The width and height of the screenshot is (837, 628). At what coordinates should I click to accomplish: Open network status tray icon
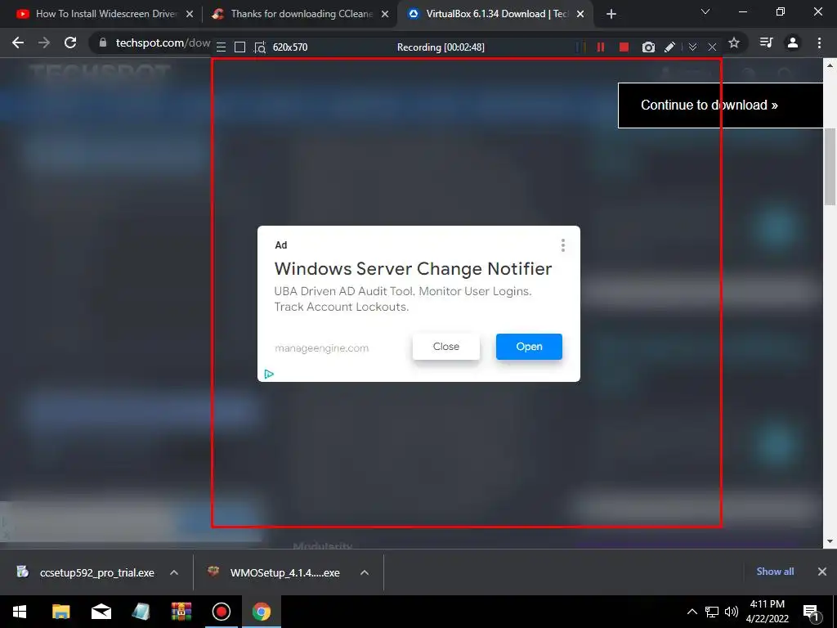point(712,612)
